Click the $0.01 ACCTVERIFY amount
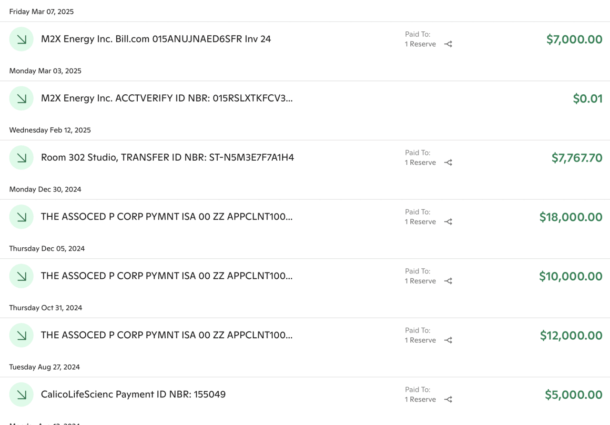The width and height of the screenshot is (610, 425). coord(588,98)
